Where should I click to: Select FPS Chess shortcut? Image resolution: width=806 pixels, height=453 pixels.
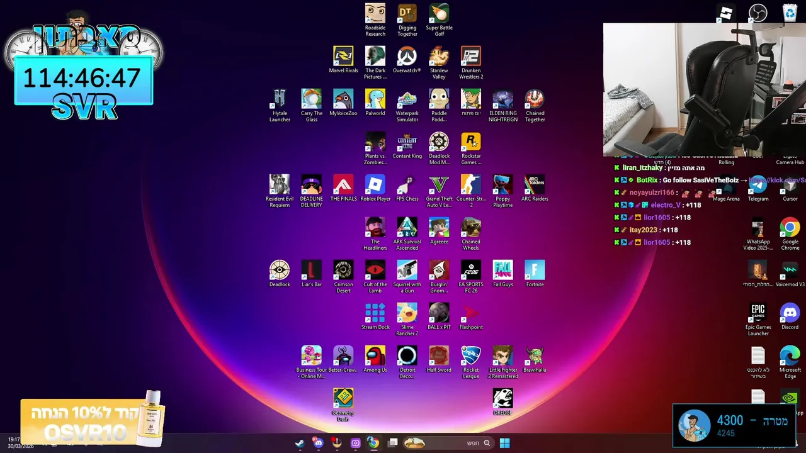point(407,188)
